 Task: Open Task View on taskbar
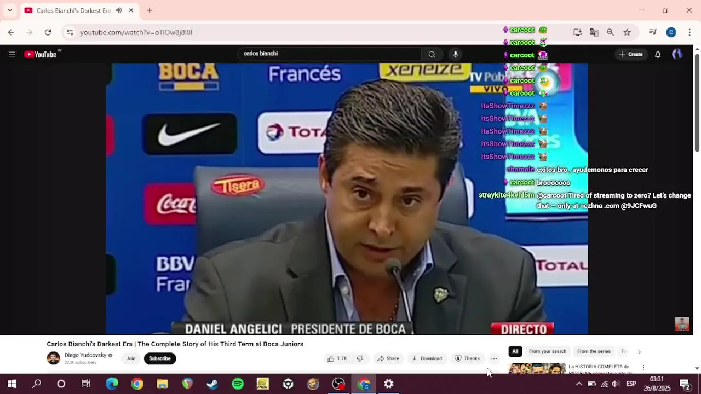(86, 384)
